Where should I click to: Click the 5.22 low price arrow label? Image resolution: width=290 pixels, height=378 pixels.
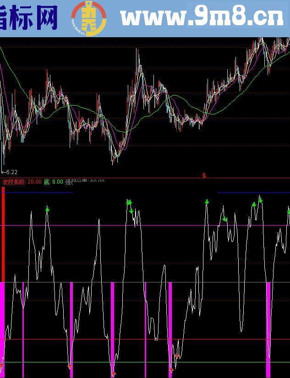click(x=9, y=172)
